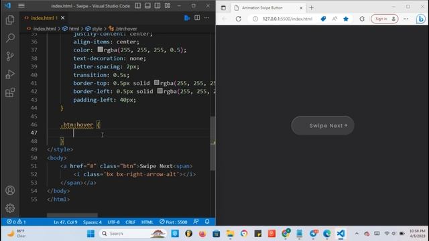This screenshot has height=241, width=429.
Task: Click Spaces: 4 indentation setting
Action: [93, 222]
